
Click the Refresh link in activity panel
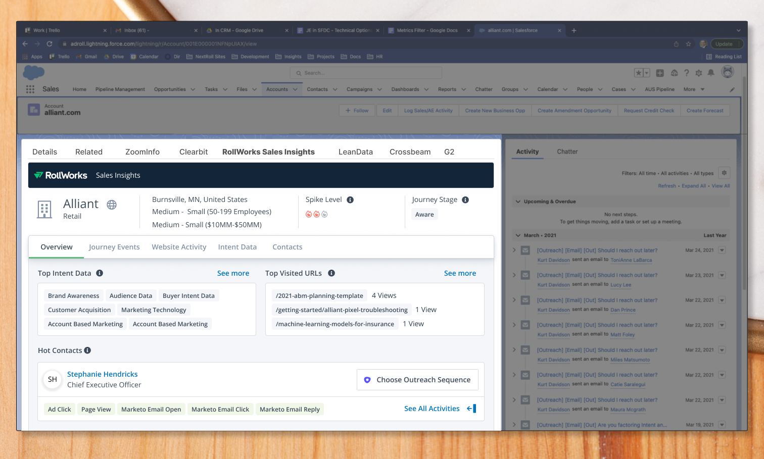pos(667,186)
